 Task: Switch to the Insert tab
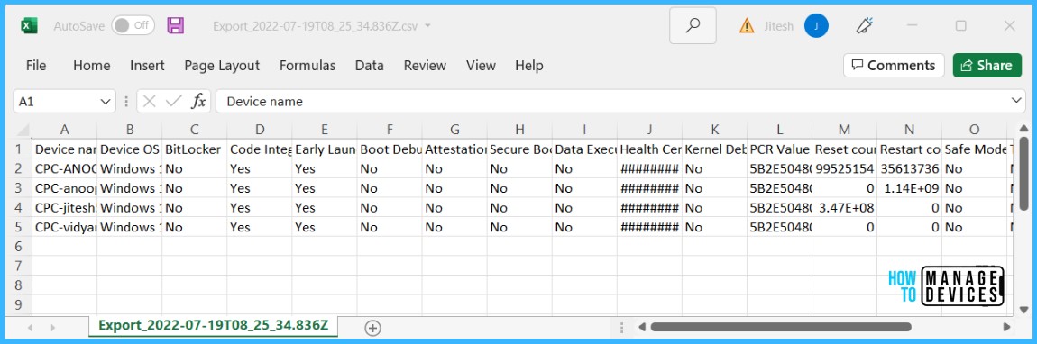[147, 66]
